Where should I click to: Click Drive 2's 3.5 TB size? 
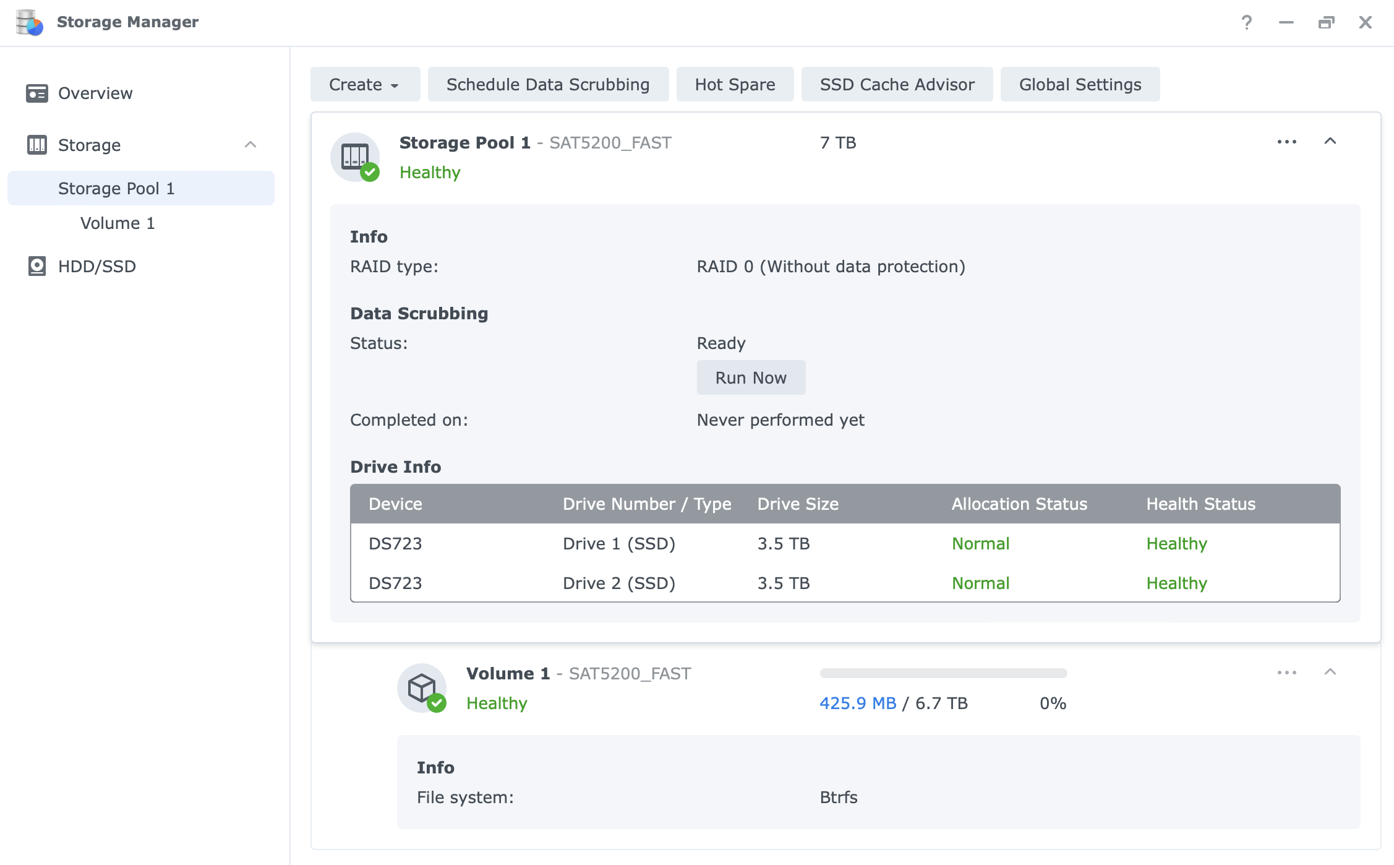pyautogui.click(x=784, y=583)
